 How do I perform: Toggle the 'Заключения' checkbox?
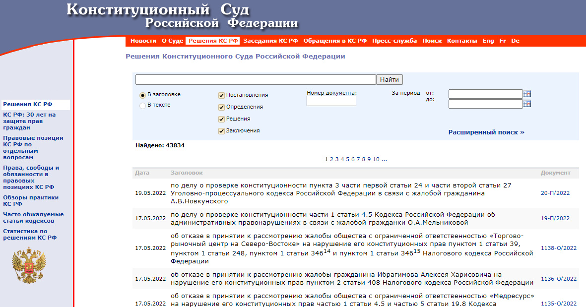tap(221, 131)
